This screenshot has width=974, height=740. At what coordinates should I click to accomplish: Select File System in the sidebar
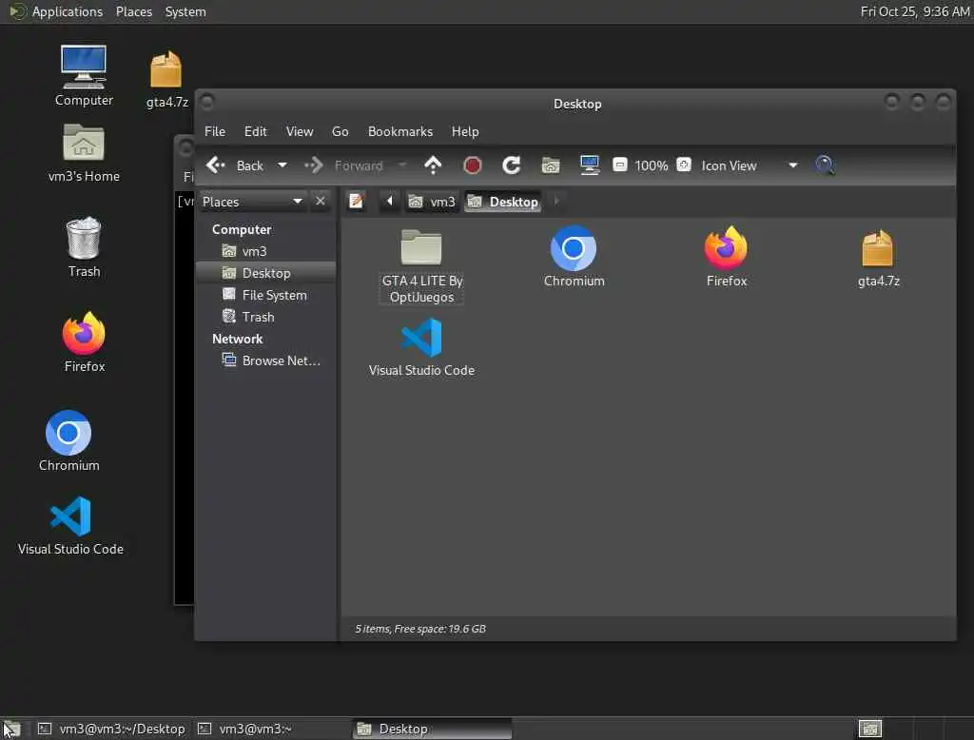pyautogui.click(x=266, y=295)
